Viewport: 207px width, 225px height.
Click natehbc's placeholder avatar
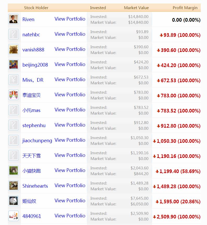(14, 34)
